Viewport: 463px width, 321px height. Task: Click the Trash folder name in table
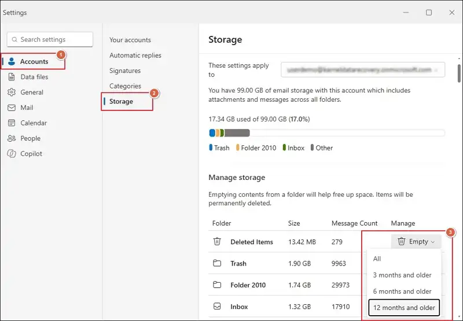click(238, 264)
